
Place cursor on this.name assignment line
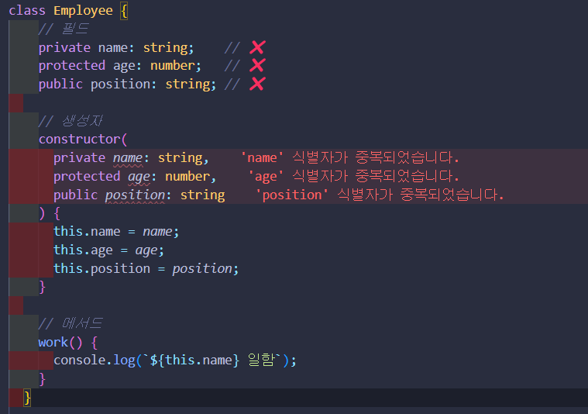[x=116, y=232]
